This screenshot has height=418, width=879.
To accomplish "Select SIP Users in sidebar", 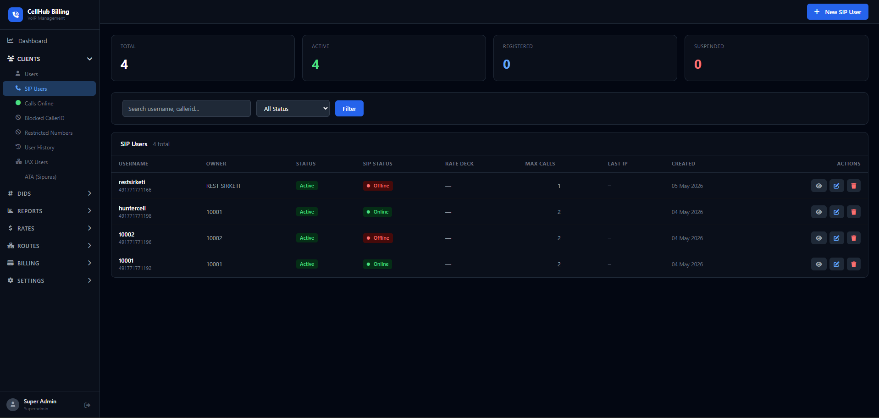I will 50,88.
